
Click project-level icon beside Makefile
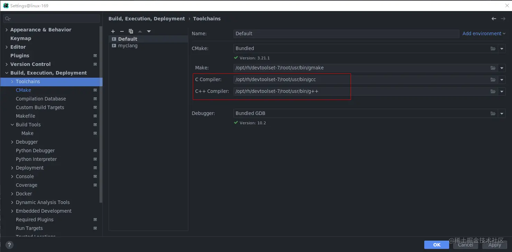tap(95, 116)
